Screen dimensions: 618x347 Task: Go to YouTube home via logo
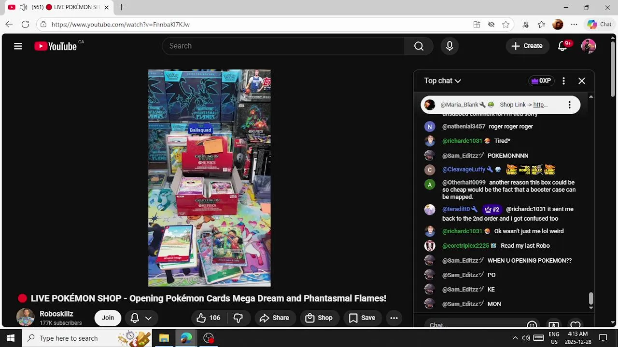[x=56, y=46]
